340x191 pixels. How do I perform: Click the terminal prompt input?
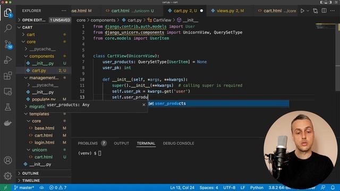pos(100,153)
